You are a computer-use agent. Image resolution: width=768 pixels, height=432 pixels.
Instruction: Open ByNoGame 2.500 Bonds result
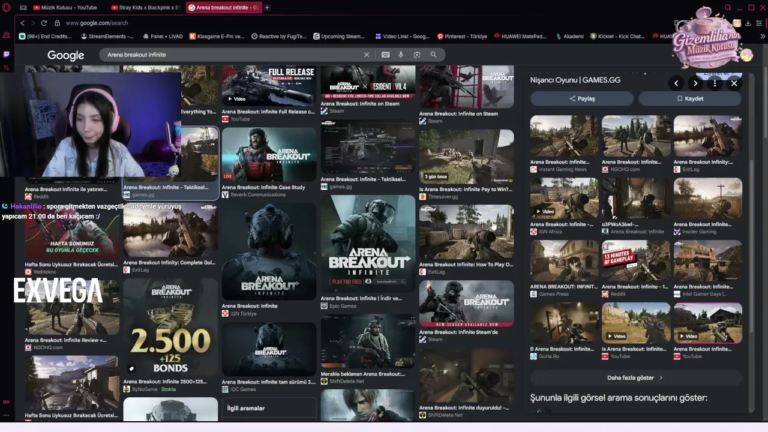tap(170, 328)
